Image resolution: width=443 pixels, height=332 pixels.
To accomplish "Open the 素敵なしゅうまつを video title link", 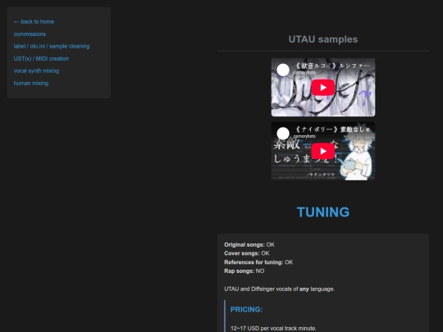I will 332,130.
